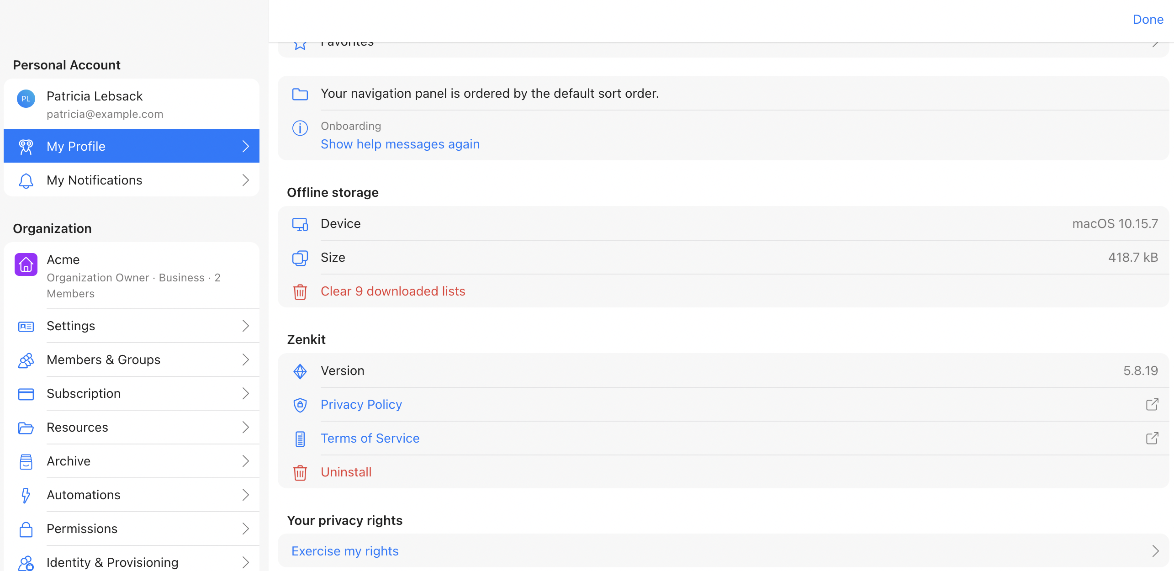This screenshot has height=571, width=1174.
Task: Click the red trash icon beside Uninstall
Action: pyautogui.click(x=300, y=472)
